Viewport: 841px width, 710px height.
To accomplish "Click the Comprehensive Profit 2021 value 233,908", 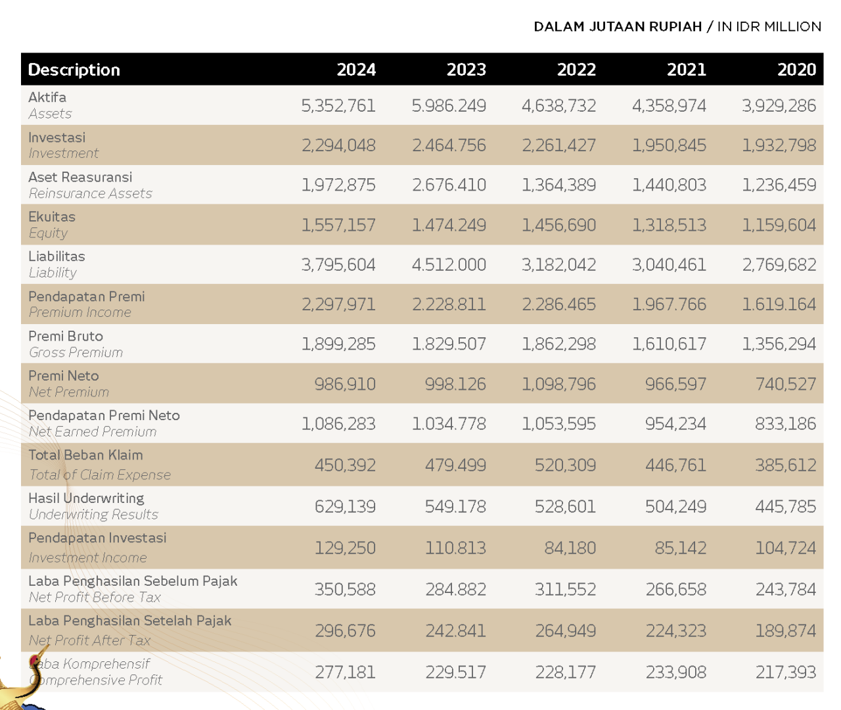I will click(675, 673).
